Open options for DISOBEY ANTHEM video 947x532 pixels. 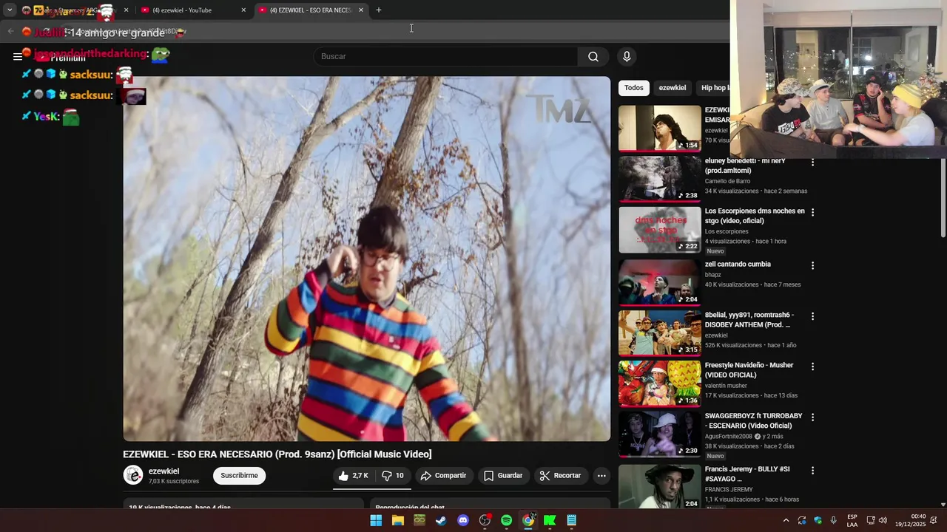pos(812,316)
